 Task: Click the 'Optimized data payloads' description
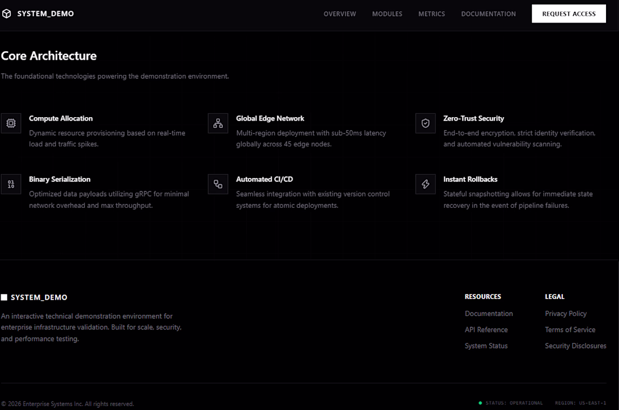tap(109, 199)
